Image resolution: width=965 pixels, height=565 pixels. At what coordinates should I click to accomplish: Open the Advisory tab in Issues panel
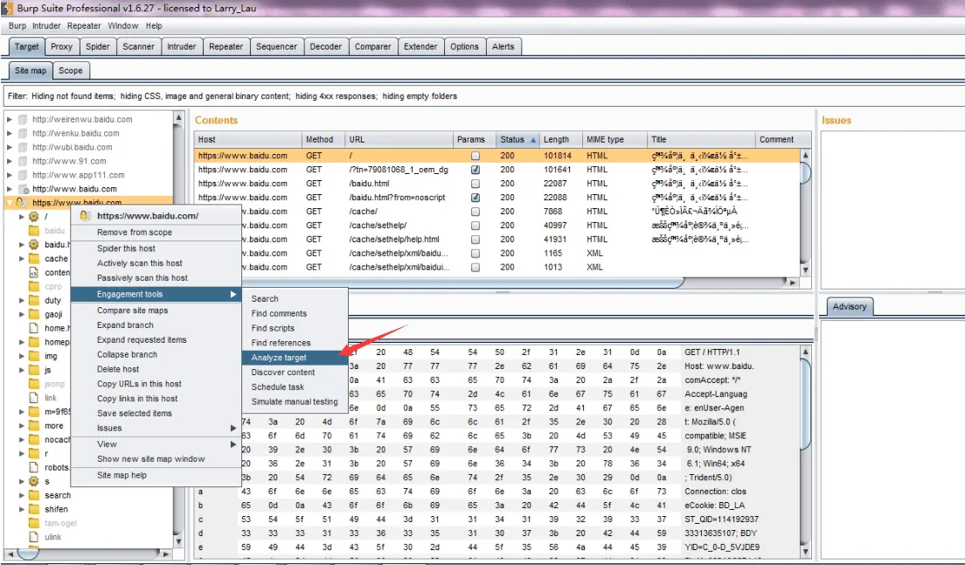(850, 306)
